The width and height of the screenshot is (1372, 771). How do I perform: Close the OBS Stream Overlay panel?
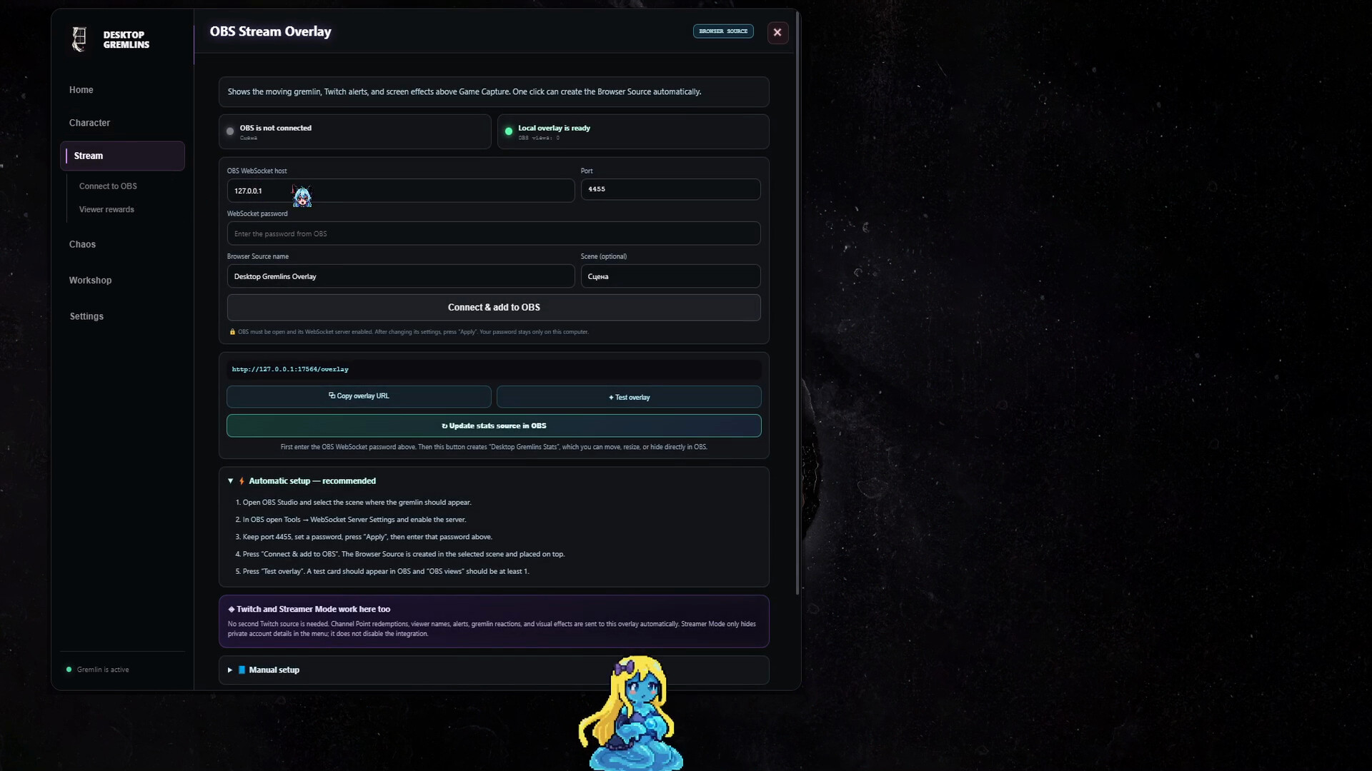[x=777, y=32]
